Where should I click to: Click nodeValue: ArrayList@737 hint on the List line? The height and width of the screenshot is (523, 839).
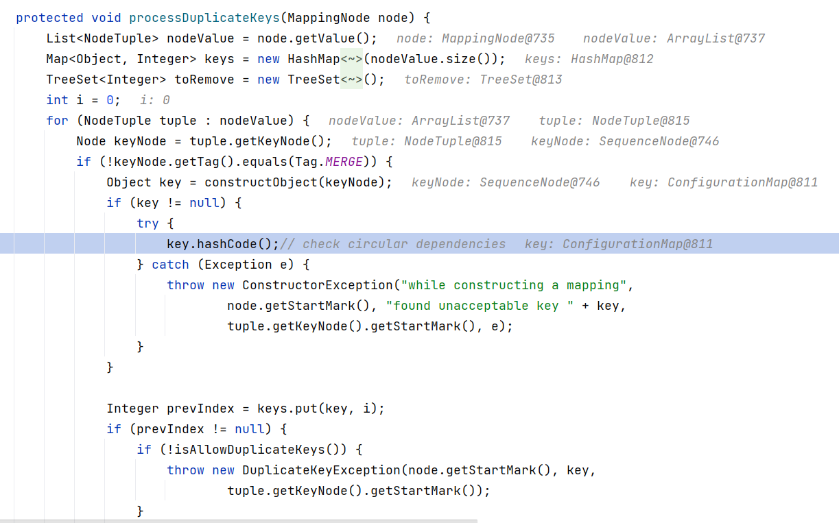coord(674,38)
